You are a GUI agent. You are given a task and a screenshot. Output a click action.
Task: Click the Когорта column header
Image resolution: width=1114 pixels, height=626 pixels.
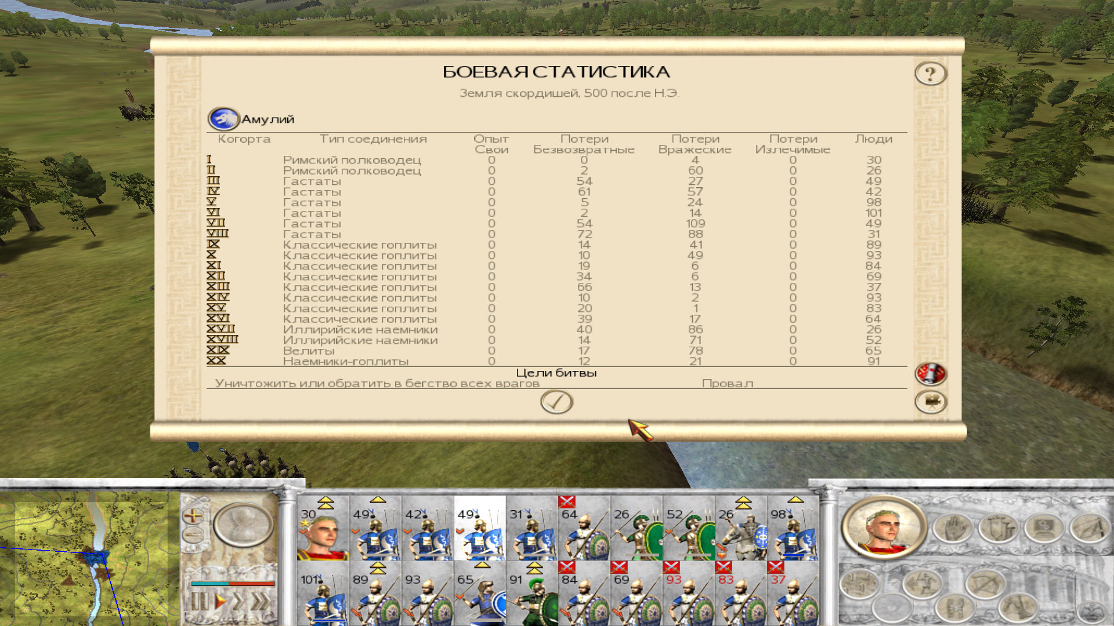point(244,139)
